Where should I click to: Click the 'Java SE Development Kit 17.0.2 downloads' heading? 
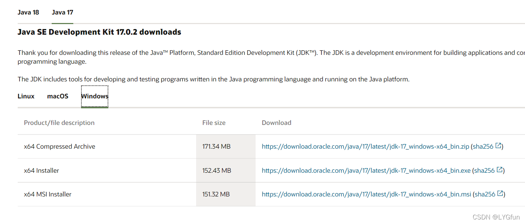pos(99,32)
